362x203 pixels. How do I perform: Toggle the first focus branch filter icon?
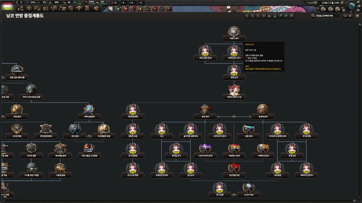coord(247,16)
